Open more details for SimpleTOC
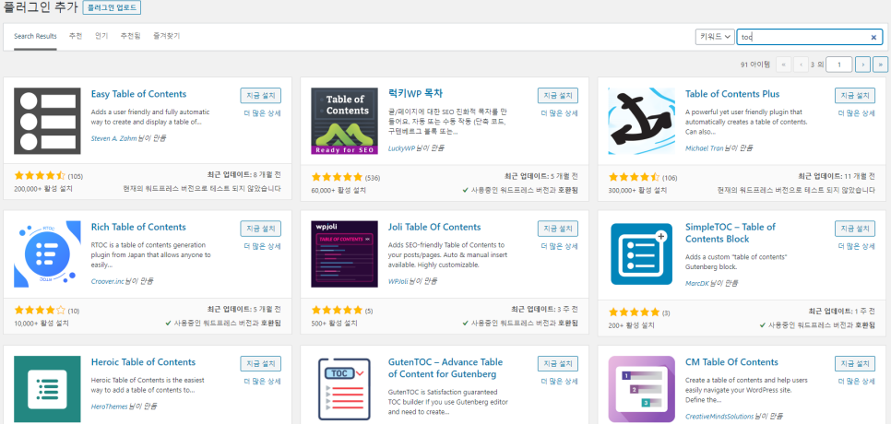 856,246
